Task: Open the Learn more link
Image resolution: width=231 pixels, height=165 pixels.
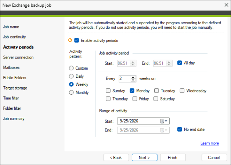Action: (210, 143)
